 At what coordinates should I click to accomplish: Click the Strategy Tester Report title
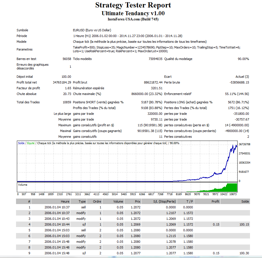(x=133, y=5)
